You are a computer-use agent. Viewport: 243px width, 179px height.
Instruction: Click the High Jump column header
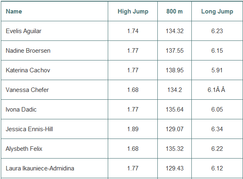(x=133, y=11)
